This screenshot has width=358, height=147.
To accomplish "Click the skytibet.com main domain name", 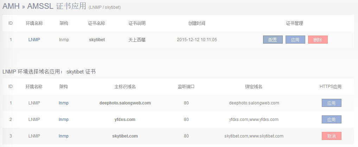I will 125,136.
